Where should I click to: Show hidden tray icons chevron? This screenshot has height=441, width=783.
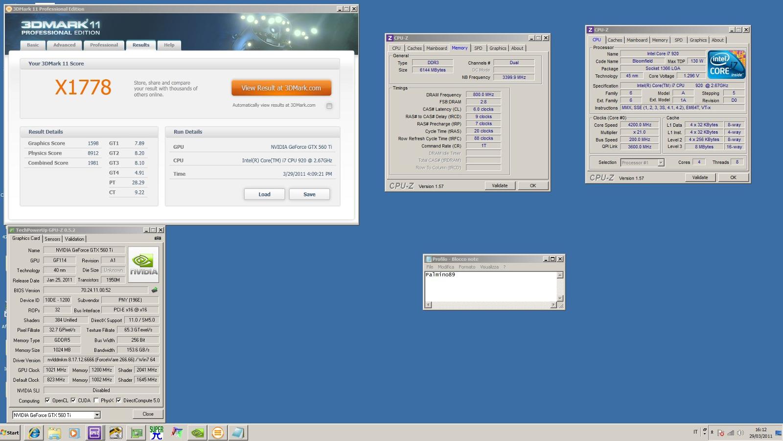712,433
